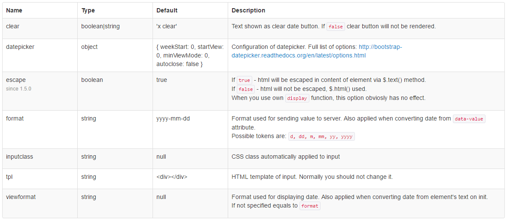Click the date tokens 'd, dd, m, mm, yy, yyyy' code
Image resolution: width=507 pixels, height=220 pixels.
click(321, 137)
